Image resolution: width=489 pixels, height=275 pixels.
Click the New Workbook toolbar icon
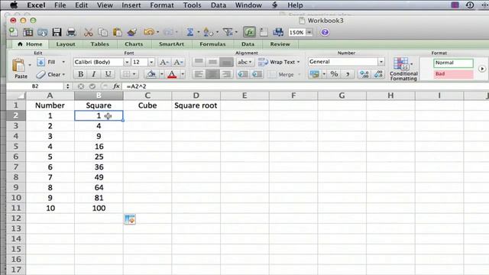pos(13,32)
